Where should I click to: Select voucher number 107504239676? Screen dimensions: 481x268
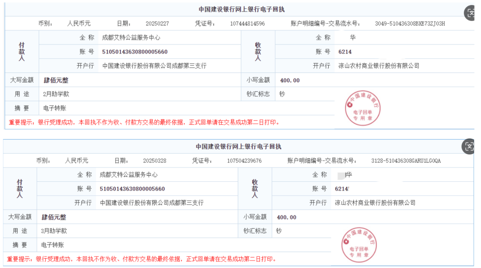[244, 161]
